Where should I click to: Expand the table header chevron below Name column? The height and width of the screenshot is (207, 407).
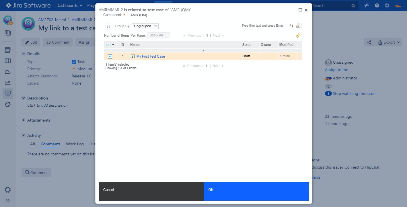coord(203,50)
